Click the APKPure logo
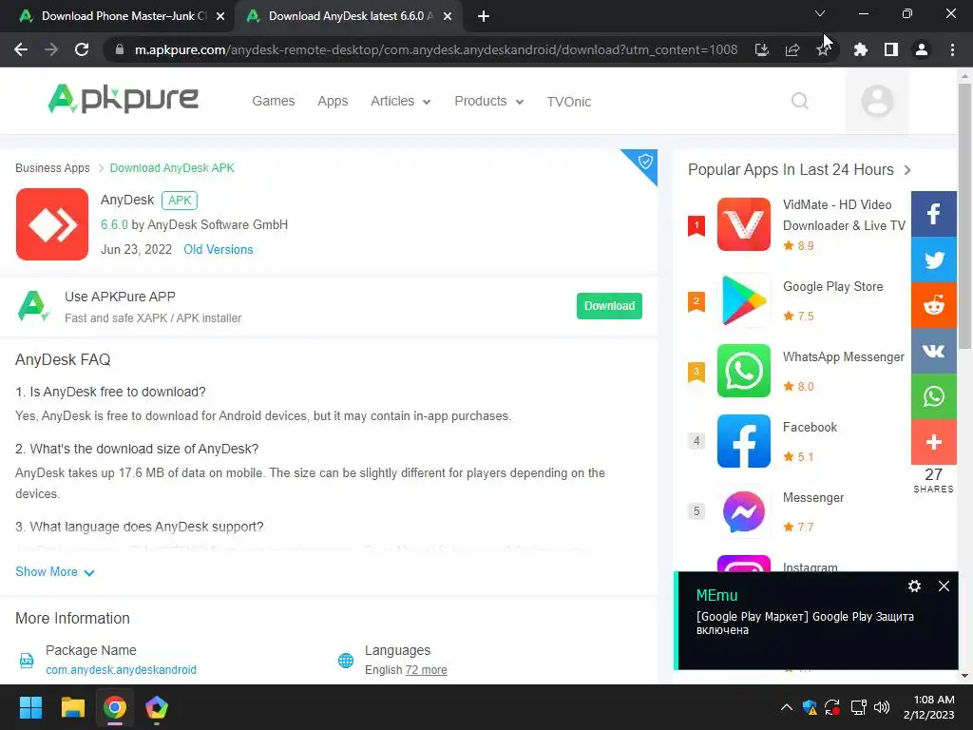 123,99
